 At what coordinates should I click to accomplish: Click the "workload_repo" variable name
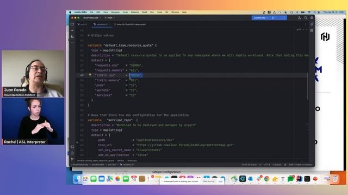coord(120,120)
